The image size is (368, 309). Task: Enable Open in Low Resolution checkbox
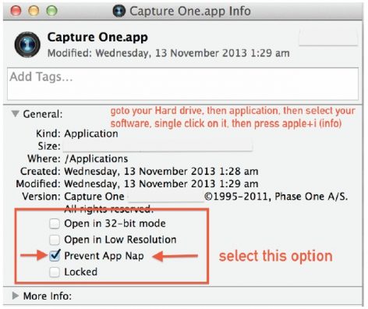pos(55,240)
